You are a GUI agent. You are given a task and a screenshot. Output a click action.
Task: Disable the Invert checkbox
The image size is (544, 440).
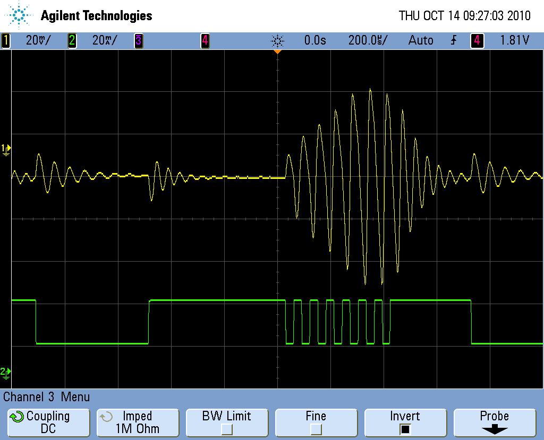[x=405, y=429]
